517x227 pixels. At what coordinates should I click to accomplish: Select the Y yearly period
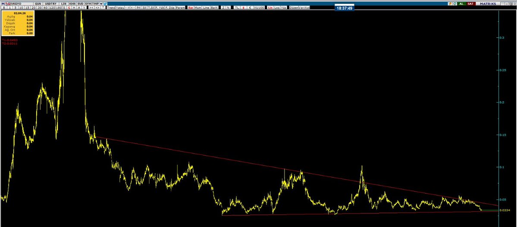pyautogui.click(x=85, y=7)
